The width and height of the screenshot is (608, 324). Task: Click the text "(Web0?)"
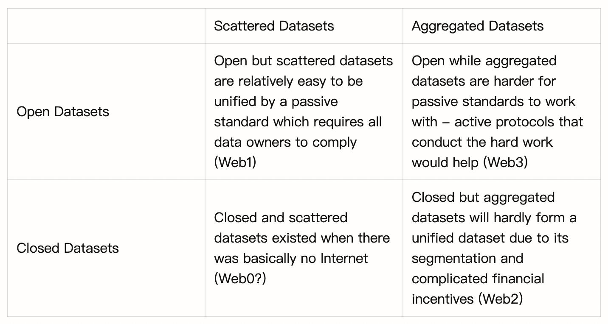(x=240, y=279)
